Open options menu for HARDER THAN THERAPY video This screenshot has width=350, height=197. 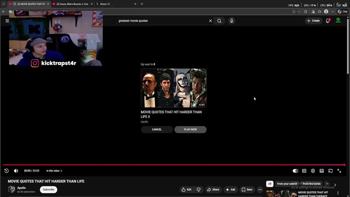pos(338,193)
